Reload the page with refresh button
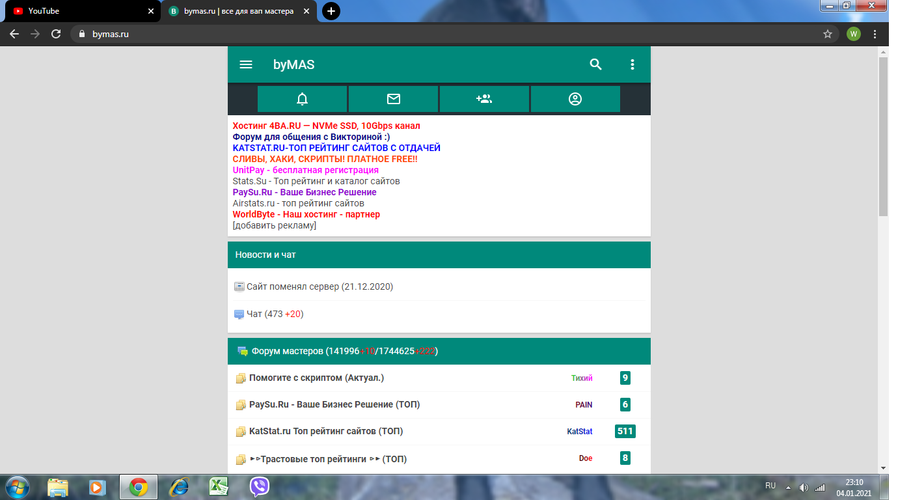 click(56, 34)
